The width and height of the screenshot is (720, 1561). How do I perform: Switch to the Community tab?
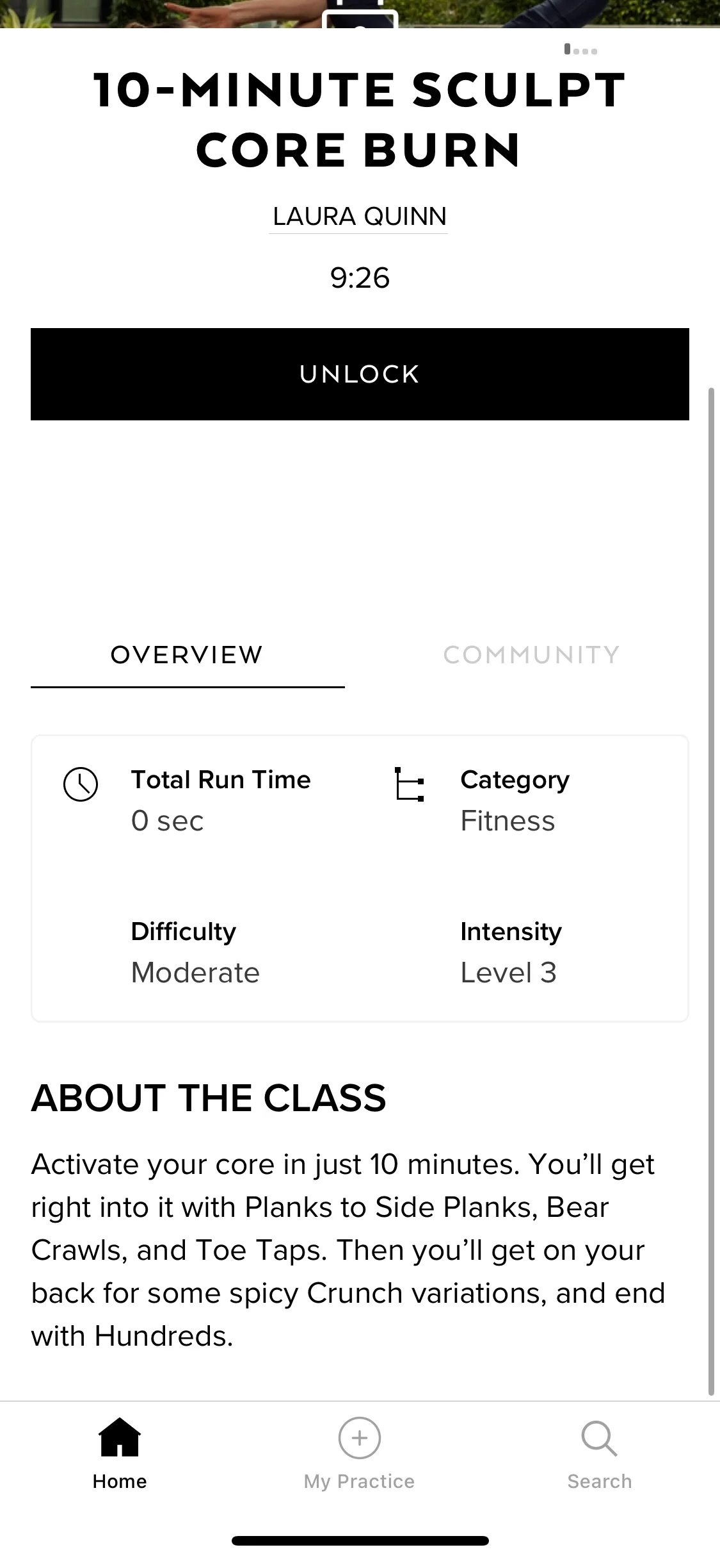532,655
